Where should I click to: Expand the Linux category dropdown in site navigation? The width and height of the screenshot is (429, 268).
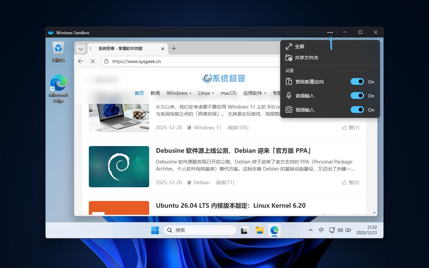coord(205,93)
